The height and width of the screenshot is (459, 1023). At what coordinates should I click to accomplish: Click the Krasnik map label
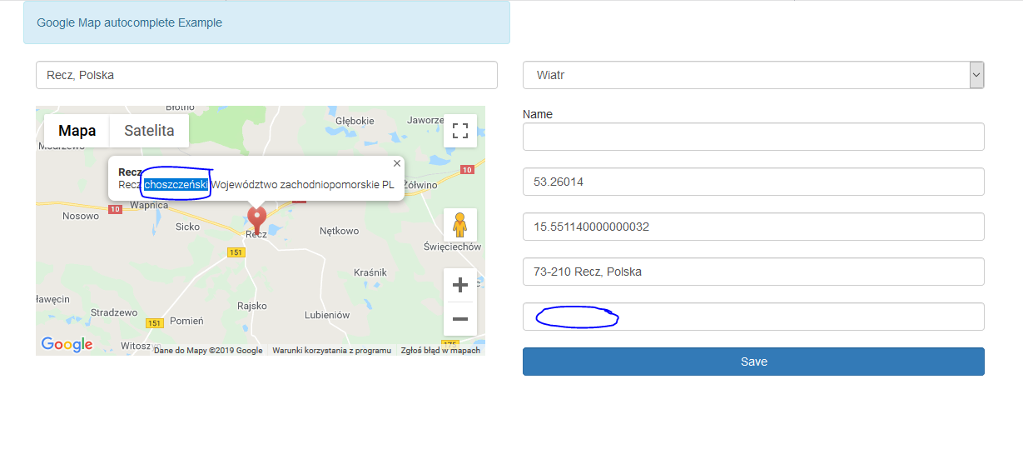pyautogui.click(x=370, y=272)
